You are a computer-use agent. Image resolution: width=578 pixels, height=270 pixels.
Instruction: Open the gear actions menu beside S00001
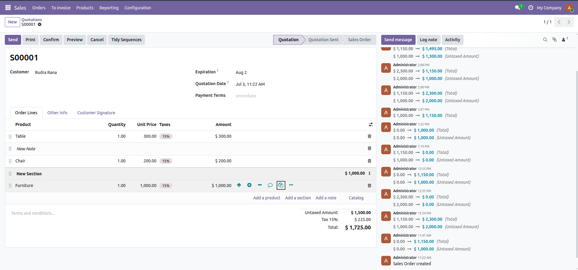(39, 24)
